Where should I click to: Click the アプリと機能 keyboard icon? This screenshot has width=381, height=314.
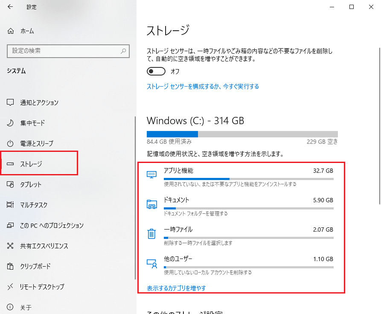[151, 174]
